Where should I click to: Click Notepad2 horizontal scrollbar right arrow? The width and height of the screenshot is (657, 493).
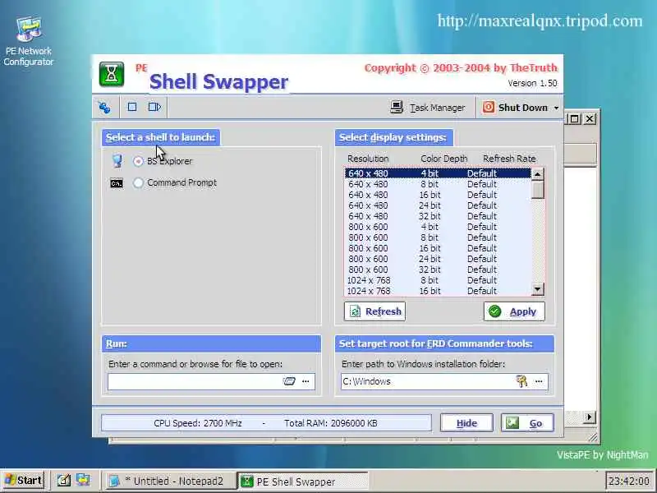pyautogui.click(x=590, y=417)
